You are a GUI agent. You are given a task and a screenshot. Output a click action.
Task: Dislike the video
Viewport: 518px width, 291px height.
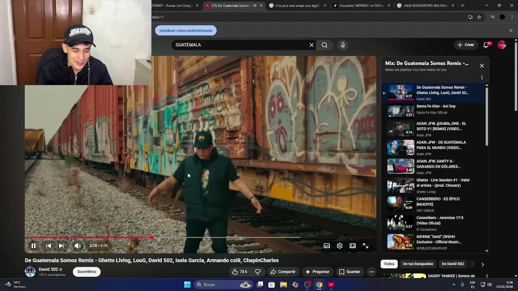point(258,272)
